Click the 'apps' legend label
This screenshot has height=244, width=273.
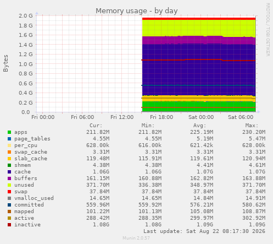21,132
